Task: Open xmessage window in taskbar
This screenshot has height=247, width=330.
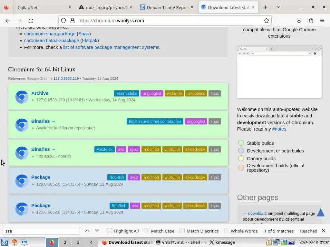Action: [x=222, y=242]
